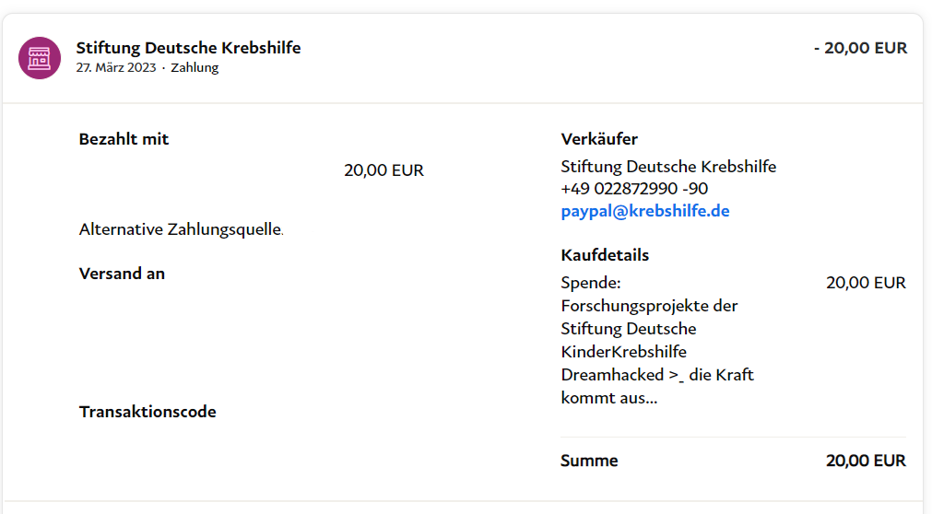932x514 pixels.
Task: Click the Transaktionscode label
Action: coord(147,412)
